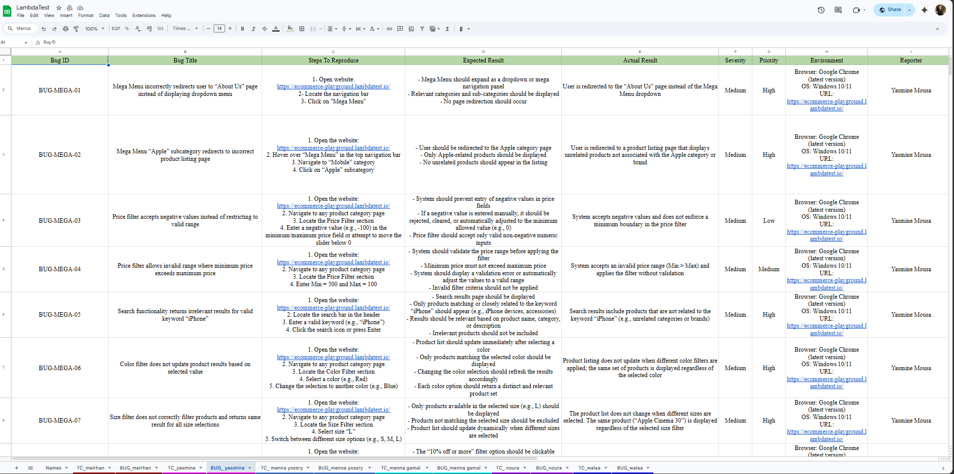Open zoom level dropdown
The image size is (954, 474).
pos(95,29)
